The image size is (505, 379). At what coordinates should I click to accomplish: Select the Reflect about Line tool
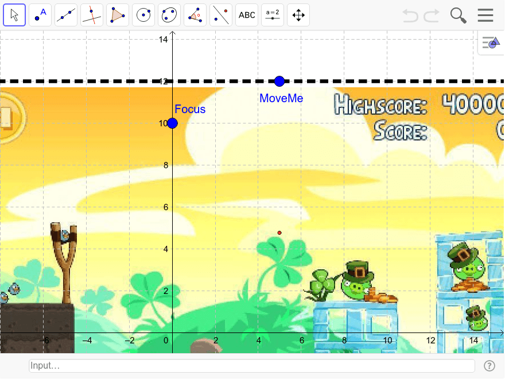[221, 15]
